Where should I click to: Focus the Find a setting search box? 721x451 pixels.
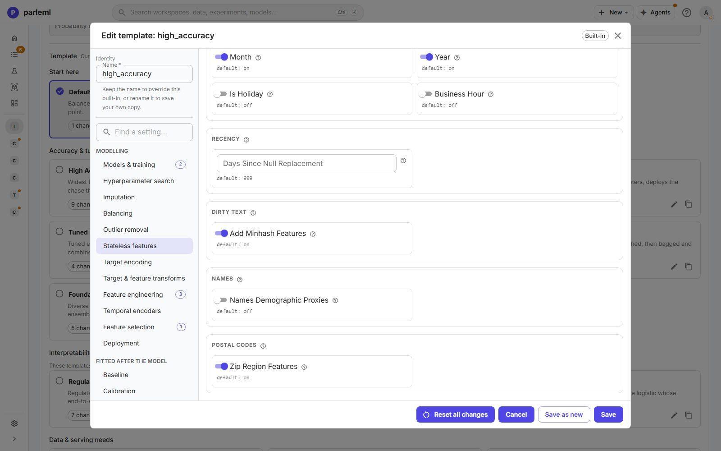144,132
